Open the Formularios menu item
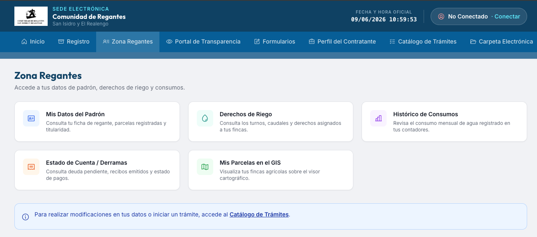This screenshot has width=537, height=237. coord(275,41)
